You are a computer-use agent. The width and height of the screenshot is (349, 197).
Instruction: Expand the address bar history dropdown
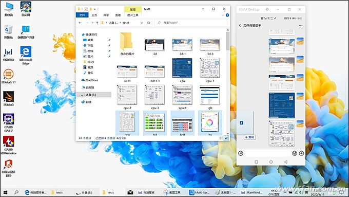click(142, 23)
